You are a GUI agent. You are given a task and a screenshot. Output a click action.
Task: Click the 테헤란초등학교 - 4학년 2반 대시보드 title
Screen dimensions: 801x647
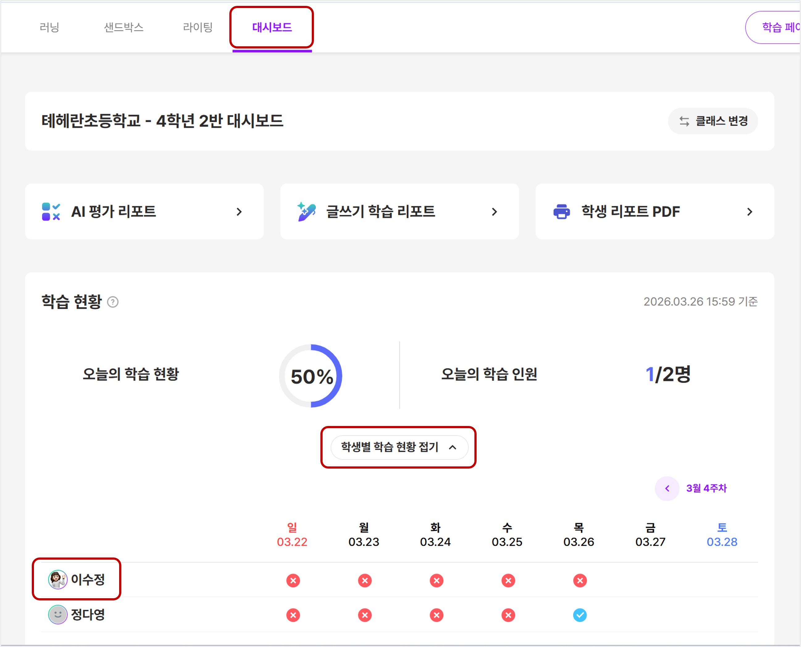coord(162,121)
